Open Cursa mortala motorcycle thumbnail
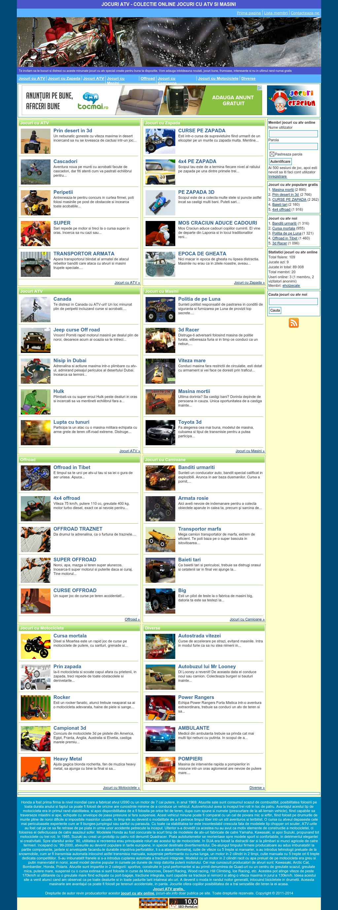This screenshot has width=338, height=910. (x=36, y=646)
